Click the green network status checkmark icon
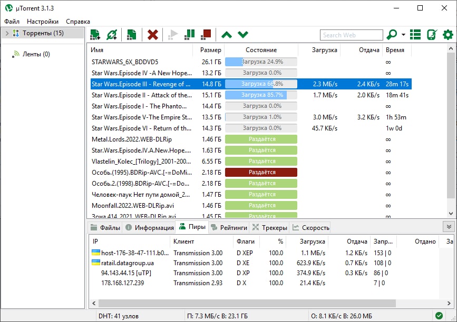Screen dimensions: 457x322 pos(439,316)
